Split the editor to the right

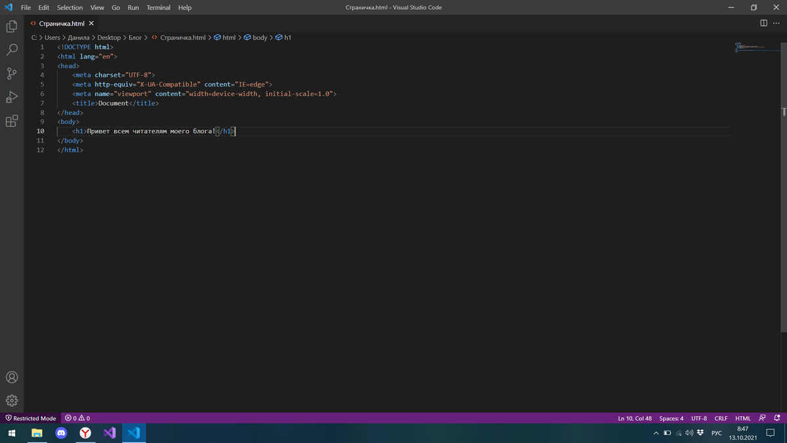[x=763, y=23]
